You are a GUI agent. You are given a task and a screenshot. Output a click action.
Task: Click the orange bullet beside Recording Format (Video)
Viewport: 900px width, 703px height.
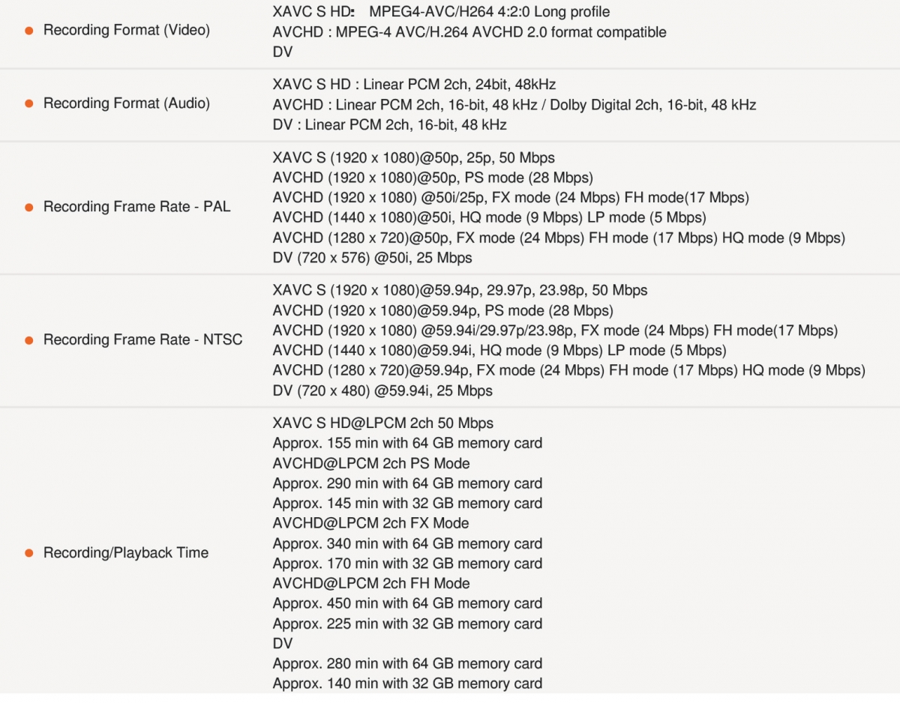click(x=28, y=31)
